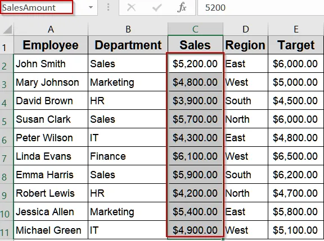Select the Peter Wilson cell
Image resolution: width=324 pixels, height=241 pixels.
[51, 138]
